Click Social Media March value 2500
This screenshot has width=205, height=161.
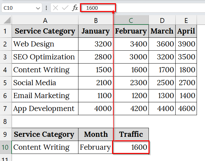pyautogui.click(x=162, y=83)
